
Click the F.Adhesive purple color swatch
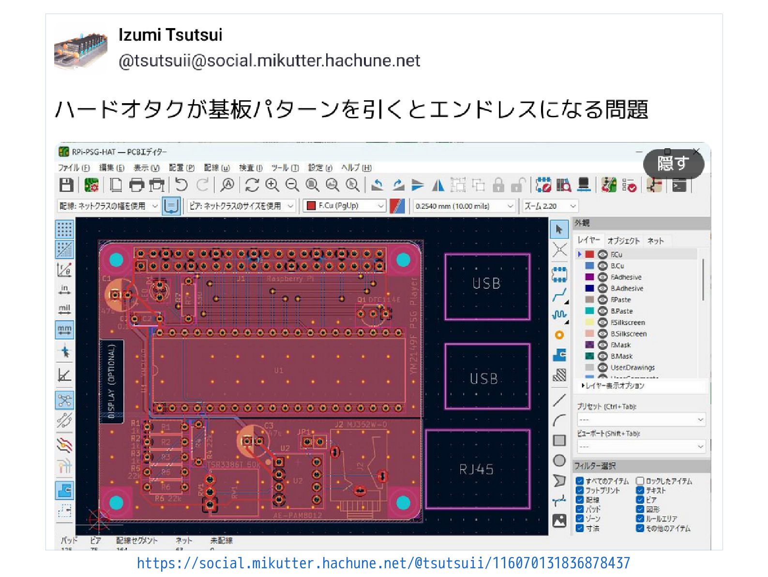coord(589,277)
